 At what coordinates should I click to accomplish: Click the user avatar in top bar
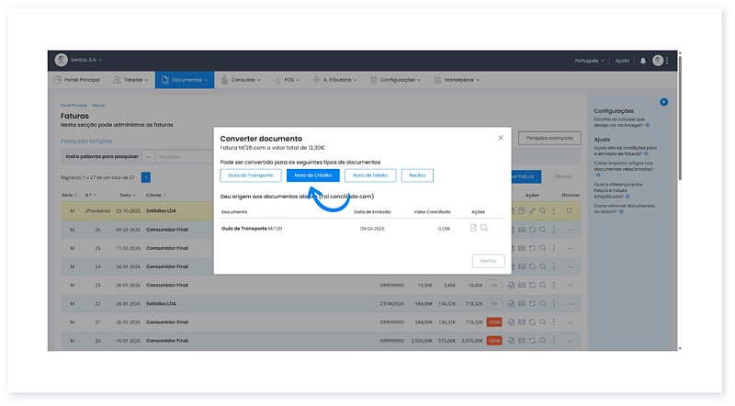click(658, 61)
